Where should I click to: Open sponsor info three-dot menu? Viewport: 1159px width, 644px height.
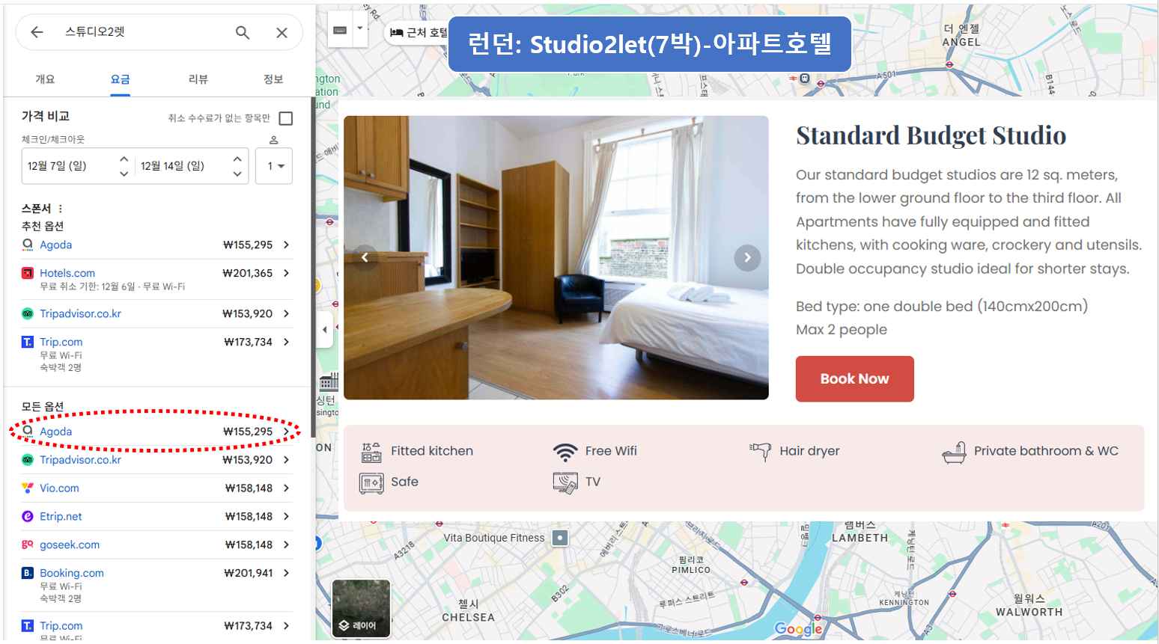[x=61, y=209]
